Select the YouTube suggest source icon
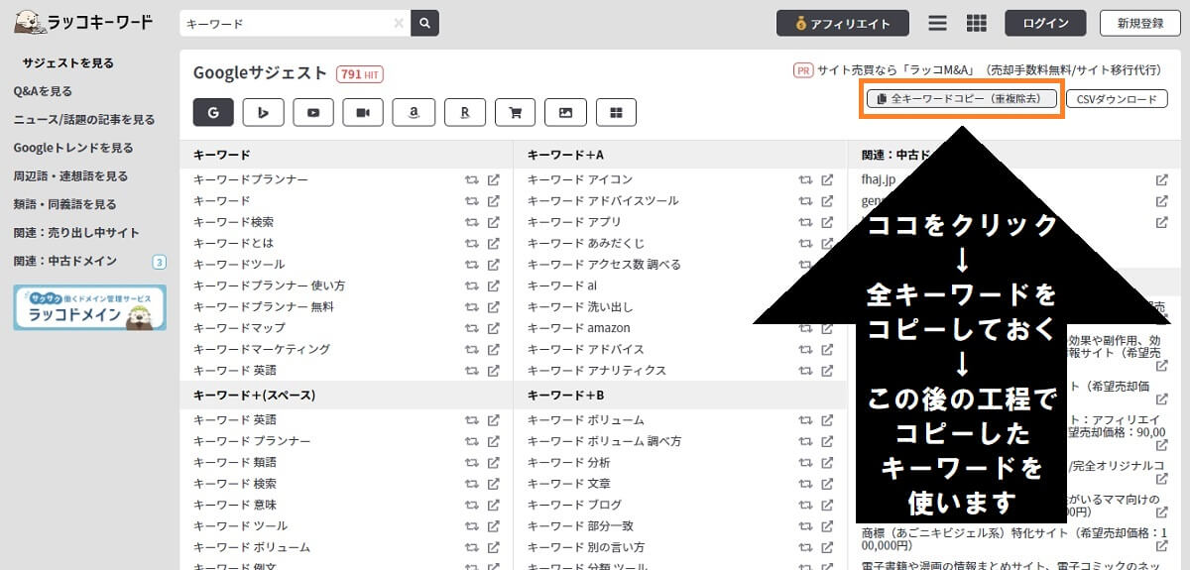 point(313,113)
